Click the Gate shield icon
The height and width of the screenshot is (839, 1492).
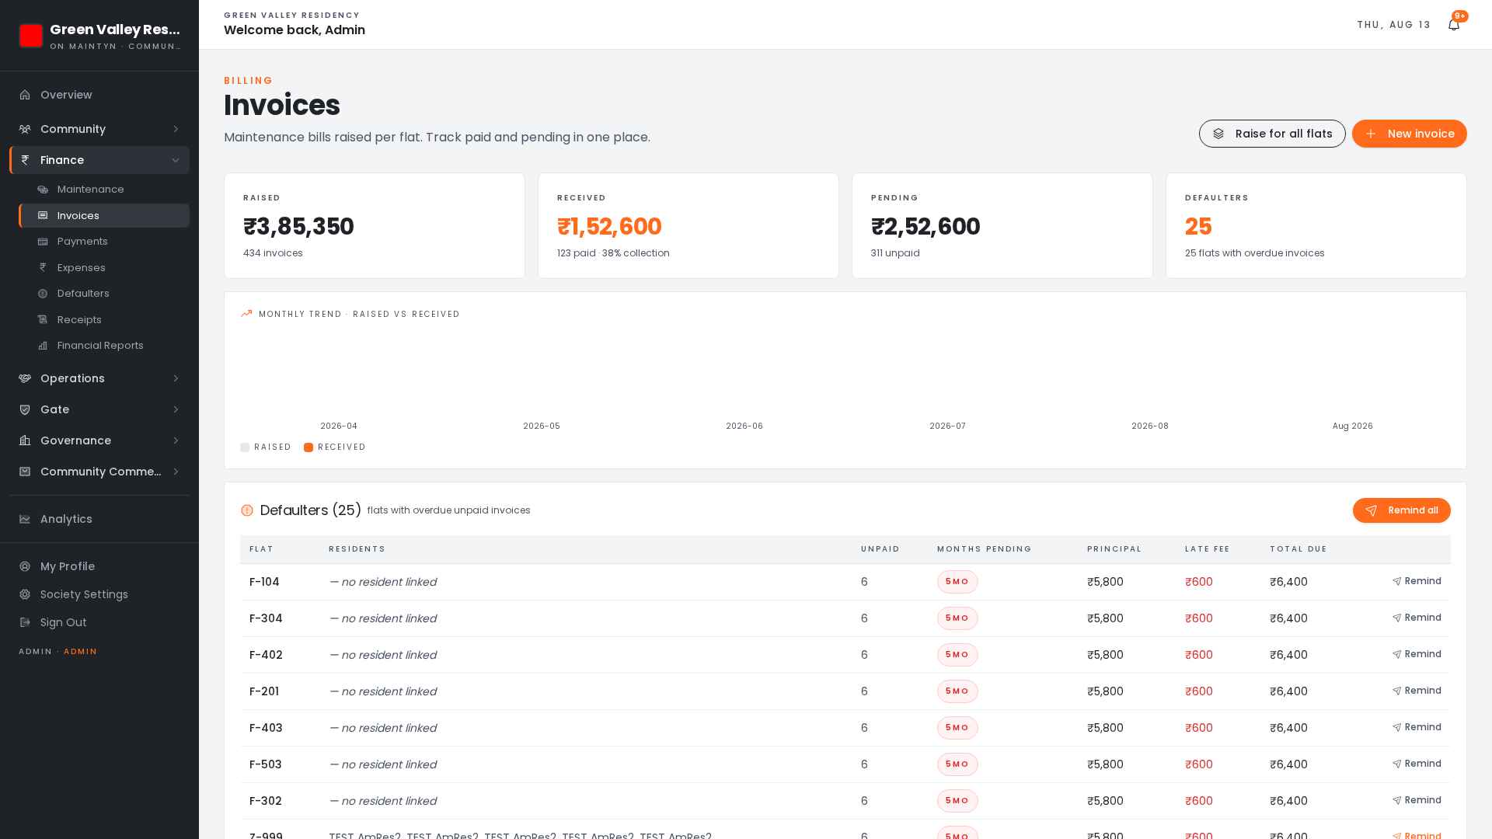[25, 409]
